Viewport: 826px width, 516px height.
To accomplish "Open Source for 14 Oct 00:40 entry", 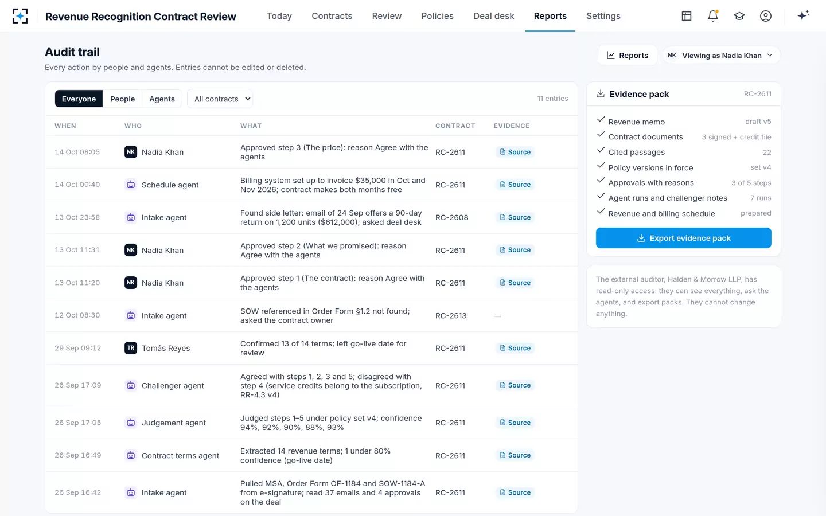I will pos(515,185).
